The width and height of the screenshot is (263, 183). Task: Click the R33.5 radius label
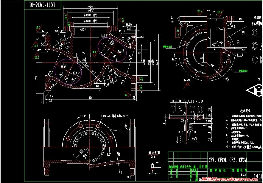[x=121, y=51]
